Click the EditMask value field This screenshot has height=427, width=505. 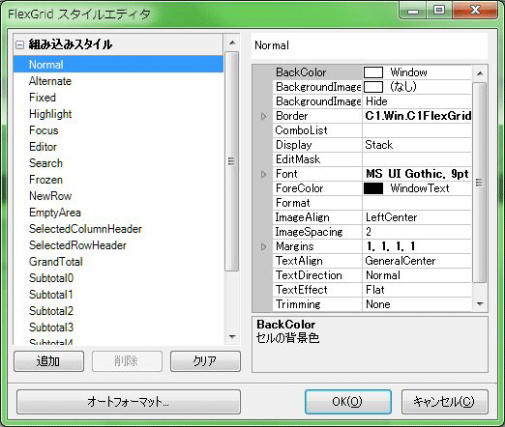point(417,159)
